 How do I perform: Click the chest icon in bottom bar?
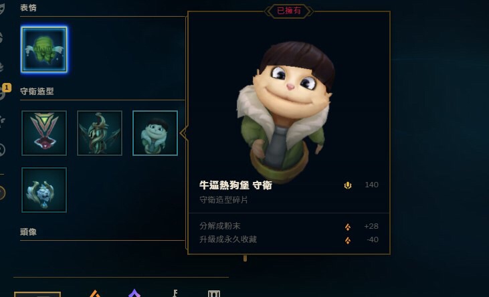pos(214,294)
